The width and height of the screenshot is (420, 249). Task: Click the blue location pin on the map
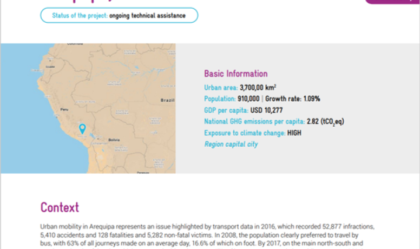click(x=82, y=128)
